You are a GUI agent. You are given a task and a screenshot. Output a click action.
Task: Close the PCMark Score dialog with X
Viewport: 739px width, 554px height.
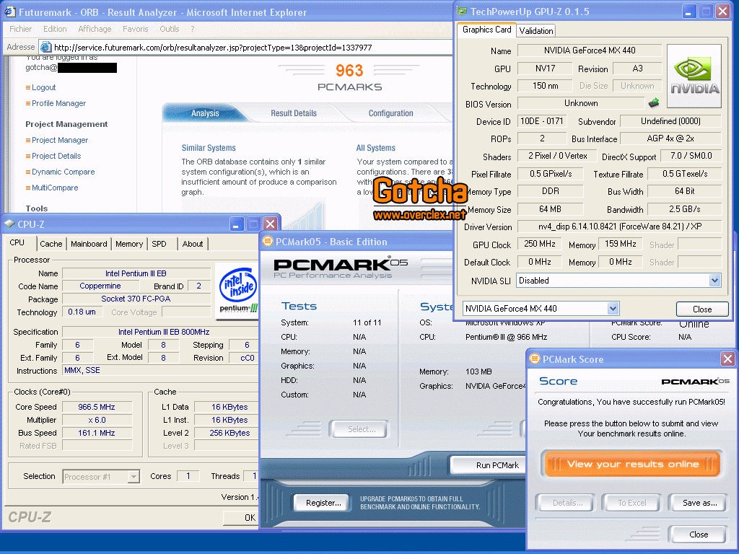[x=727, y=359]
